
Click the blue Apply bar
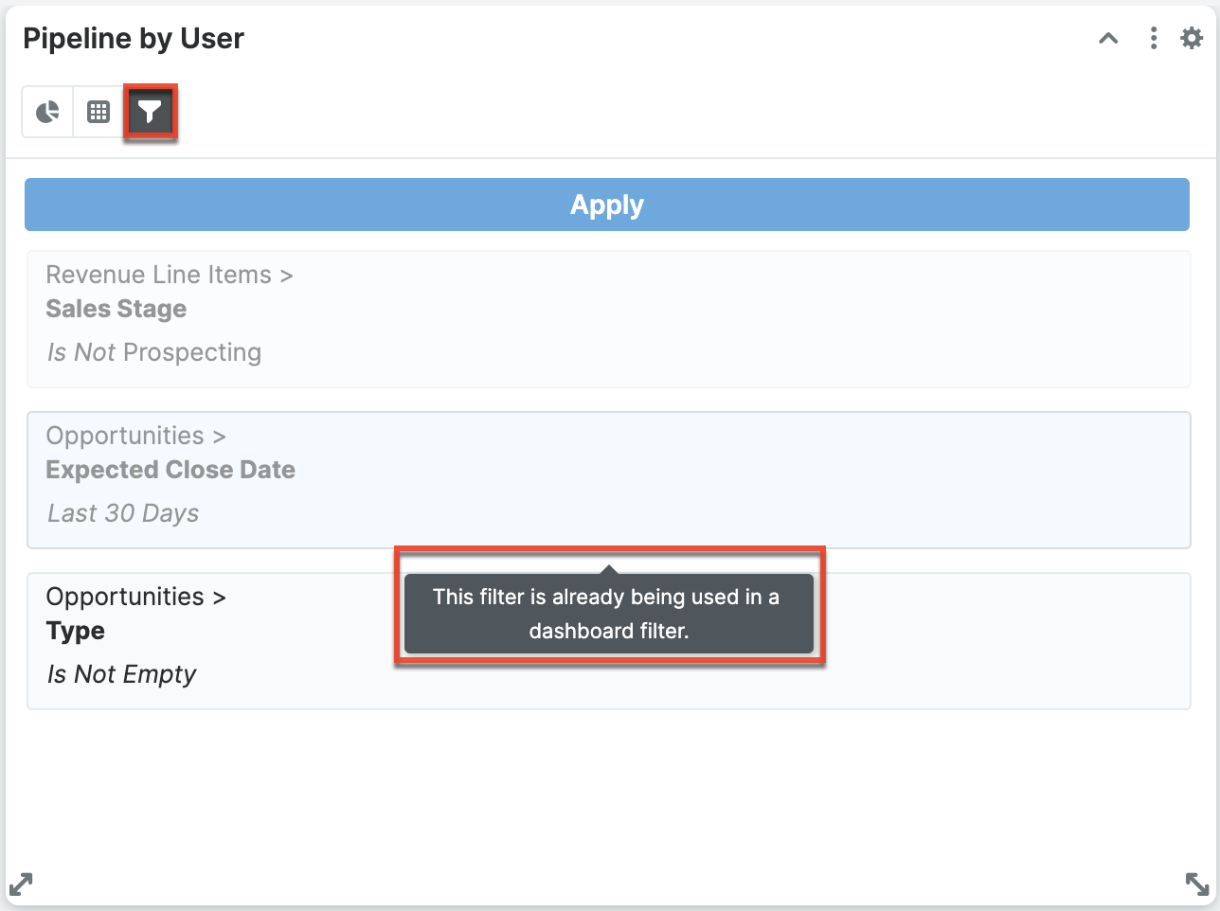pos(607,204)
